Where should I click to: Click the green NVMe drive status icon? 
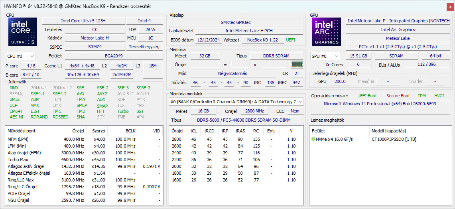[313, 139]
